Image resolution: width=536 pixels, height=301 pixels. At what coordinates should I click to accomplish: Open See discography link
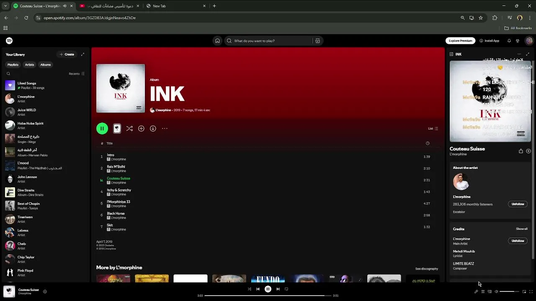coord(426,269)
